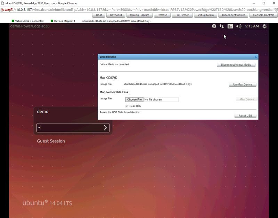Open the session power gear icon
The width and height of the screenshot is (278, 218).
264,26
